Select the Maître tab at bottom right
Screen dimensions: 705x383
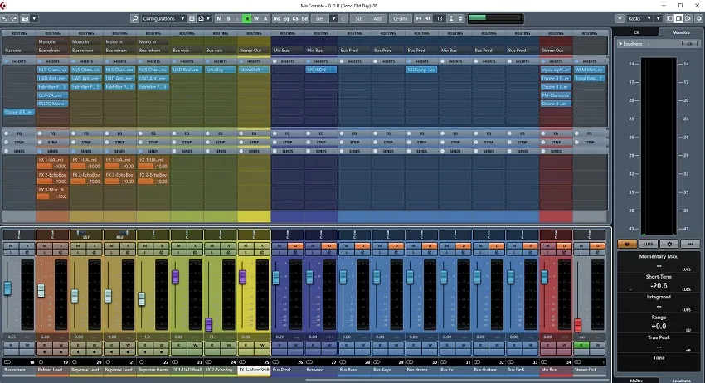[636, 380]
